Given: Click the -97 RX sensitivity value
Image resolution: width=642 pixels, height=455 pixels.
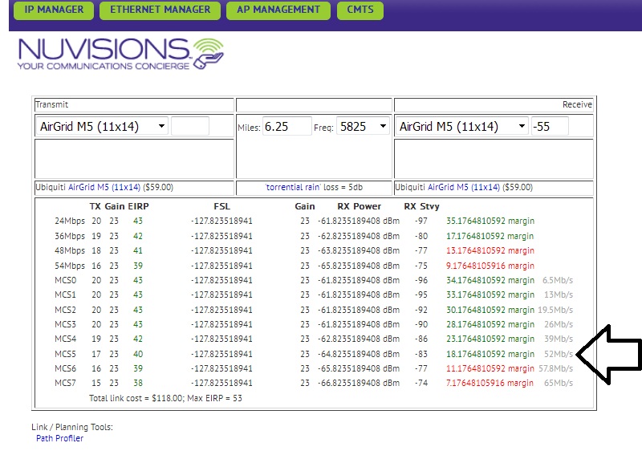Looking at the screenshot, I should (x=421, y=221).
